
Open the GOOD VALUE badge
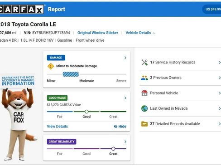(57, 98)
